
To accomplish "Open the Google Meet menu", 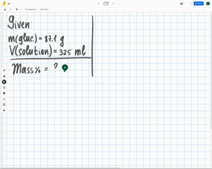I will [182, 4].
